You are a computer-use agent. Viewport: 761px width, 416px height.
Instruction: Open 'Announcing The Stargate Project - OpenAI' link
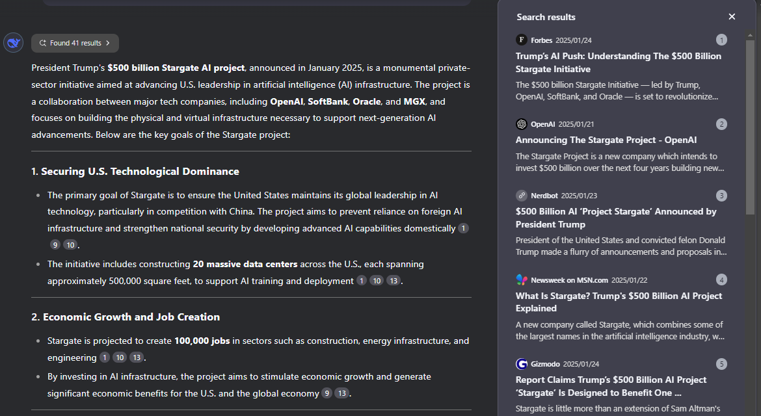pos(606,140)
